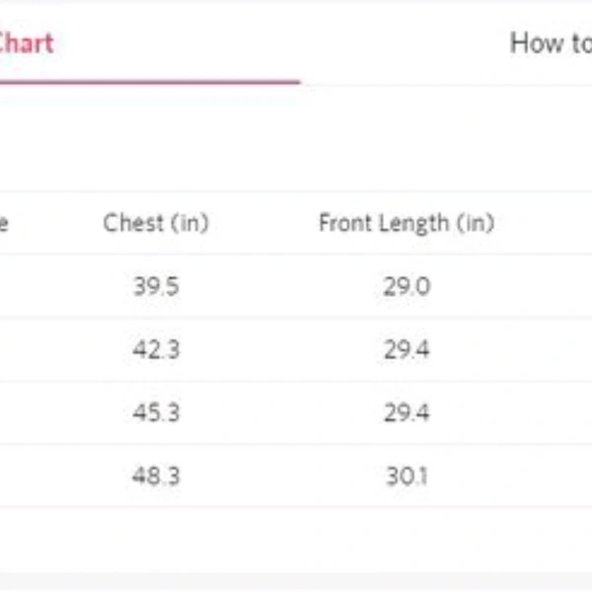This screenshot has height=592, width=592.
Task: Click the pink underline beneath Size Chart
Action: tap(148, 82)
